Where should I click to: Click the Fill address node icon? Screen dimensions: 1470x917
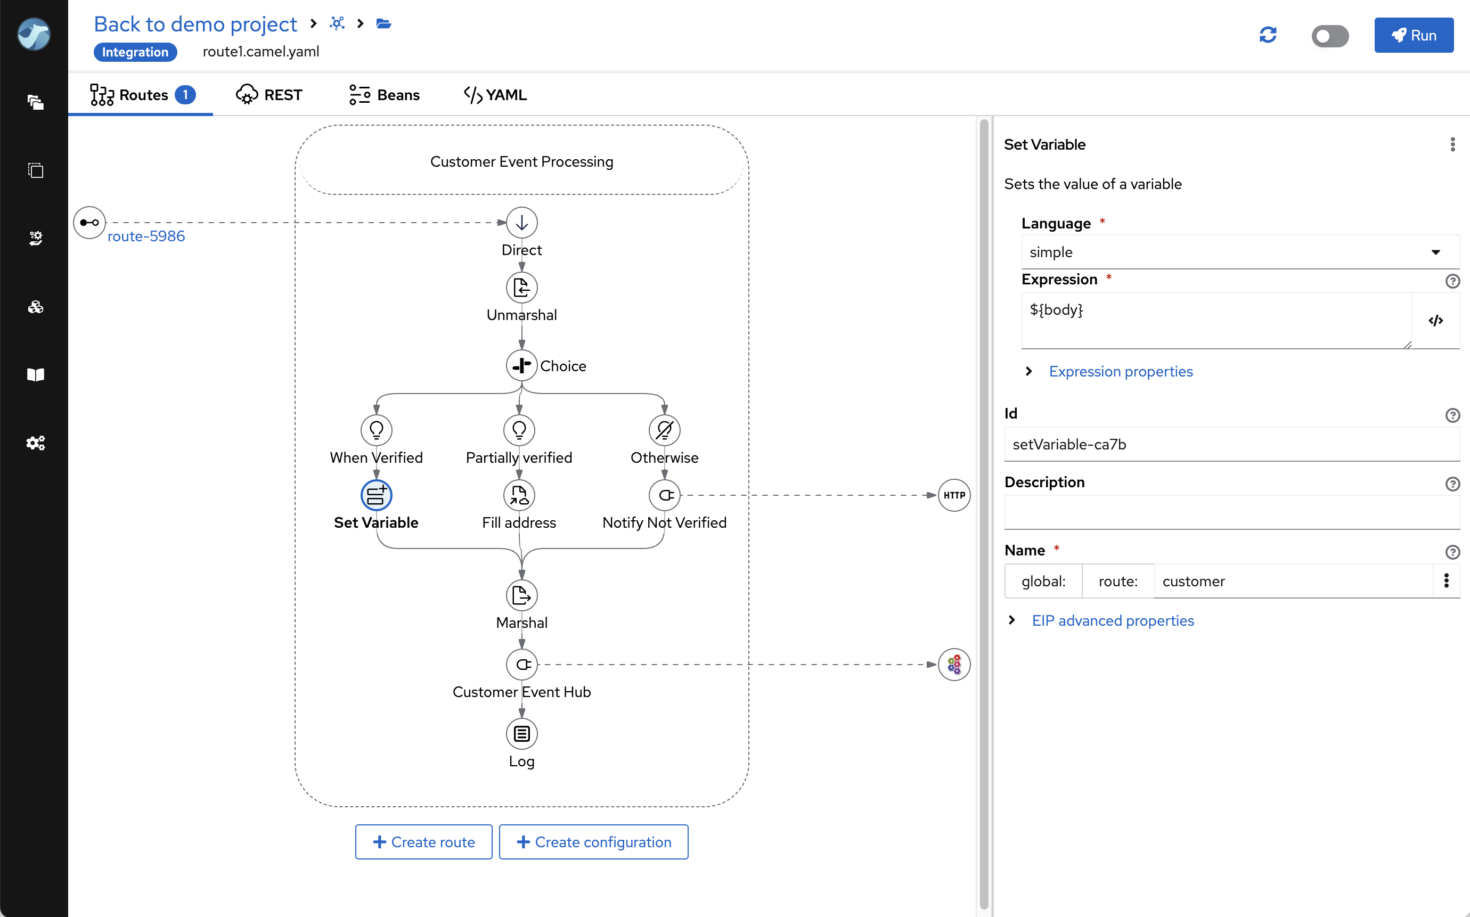[x=520, y=494]
